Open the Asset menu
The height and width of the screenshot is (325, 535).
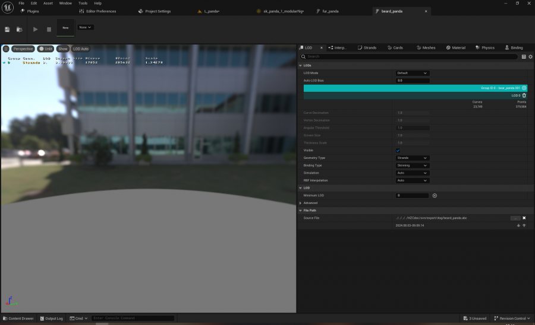48,3
